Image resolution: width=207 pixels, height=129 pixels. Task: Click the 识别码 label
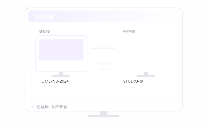click(103, 63)
